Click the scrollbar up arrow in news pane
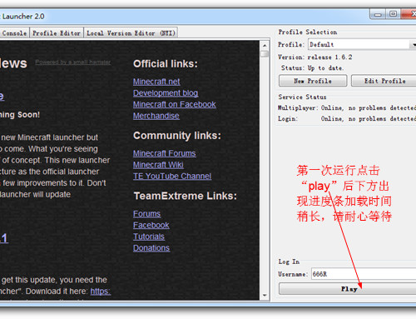The width and height of the screenshot is (416, 319). click(265, 45)
